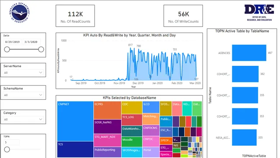The image size is (280, 158).
Task: Select the TCS treemap tile
Action: click(x=75, y=150)
